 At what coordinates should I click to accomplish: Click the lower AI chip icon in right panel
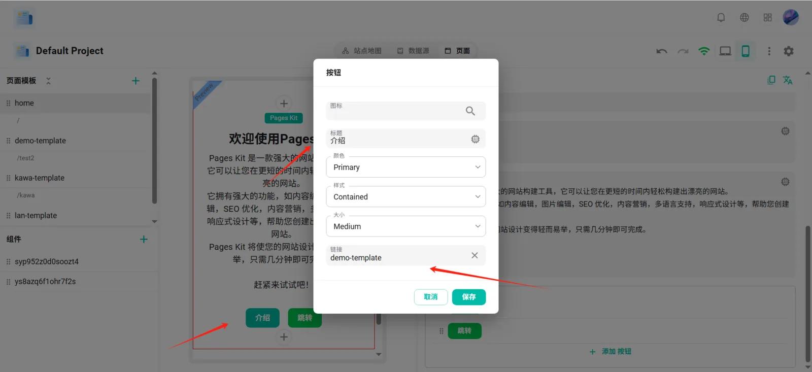(785, 182)
